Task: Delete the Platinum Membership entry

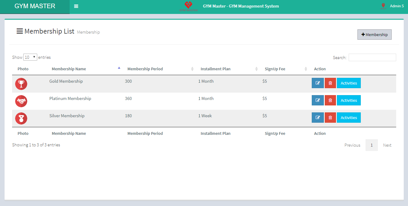Action: (330, 100)
